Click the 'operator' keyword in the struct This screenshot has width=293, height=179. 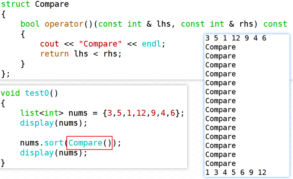pyautogui.click(x=64, y=24)
